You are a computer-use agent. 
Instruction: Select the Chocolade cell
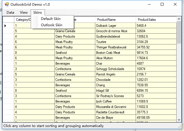115,79
